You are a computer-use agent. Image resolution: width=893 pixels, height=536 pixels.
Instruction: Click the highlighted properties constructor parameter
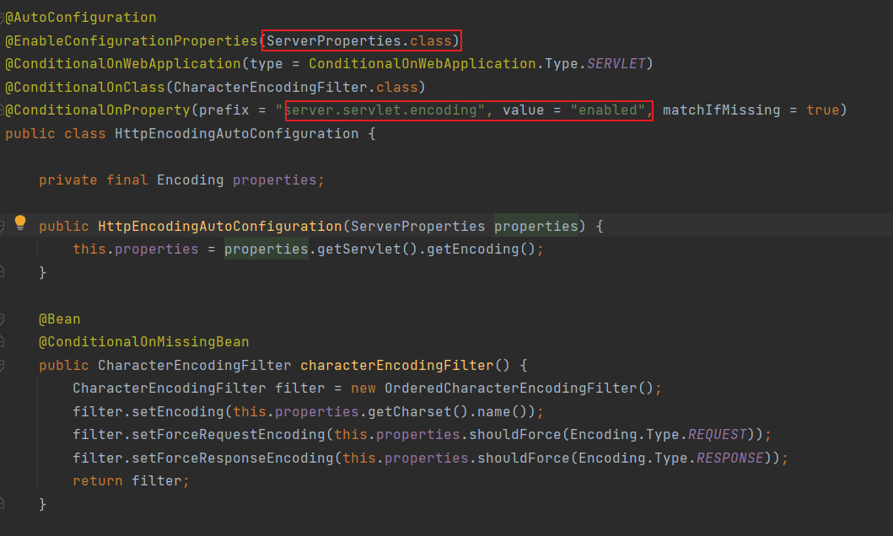tap(536, 227)
